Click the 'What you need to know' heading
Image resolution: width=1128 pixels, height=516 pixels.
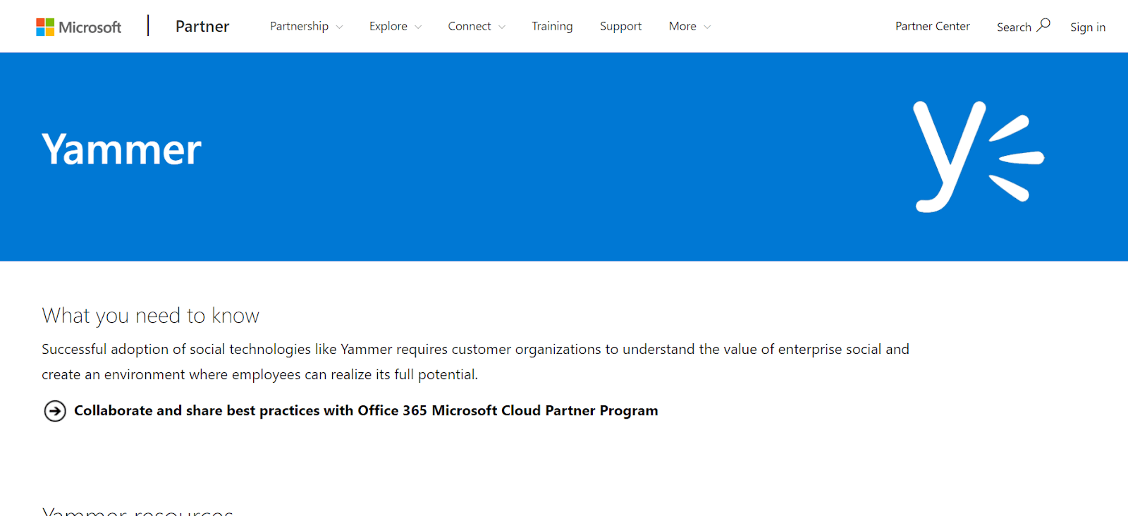coord(150,315)
